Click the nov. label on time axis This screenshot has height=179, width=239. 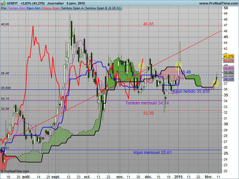click(x=120, y=177)
